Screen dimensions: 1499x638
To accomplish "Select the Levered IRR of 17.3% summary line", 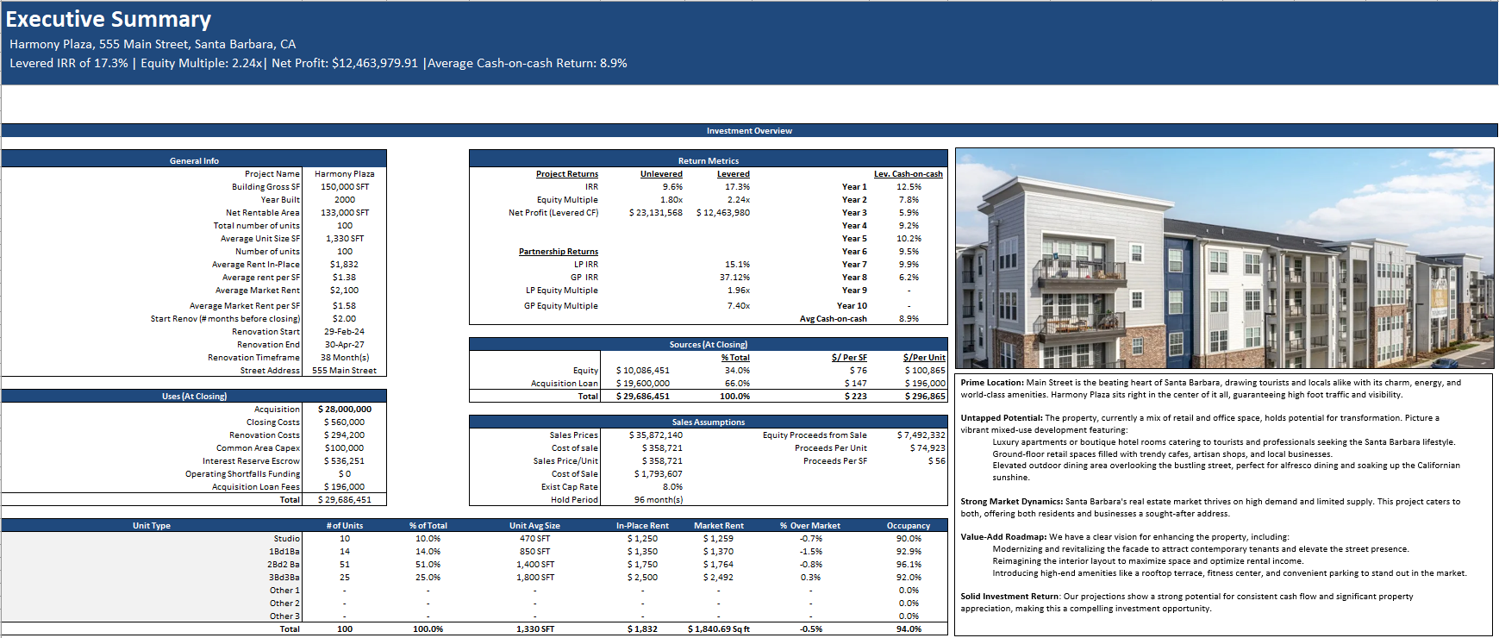I will coord(318,63).
